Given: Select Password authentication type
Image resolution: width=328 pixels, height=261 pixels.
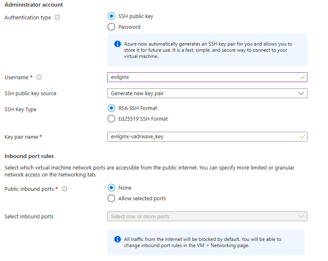Looking at the screenshot, I should 111,27.
